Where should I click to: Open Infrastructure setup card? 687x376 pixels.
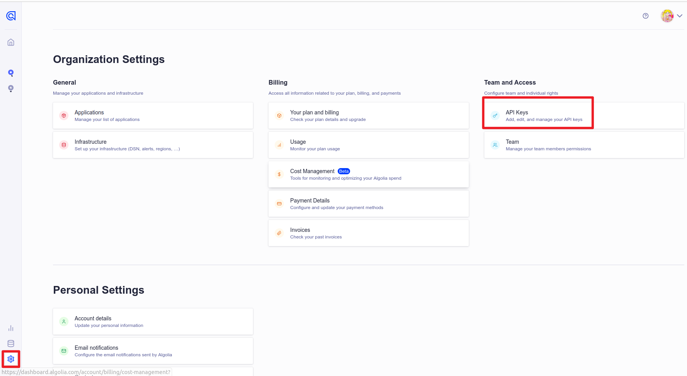click(153, 145)
